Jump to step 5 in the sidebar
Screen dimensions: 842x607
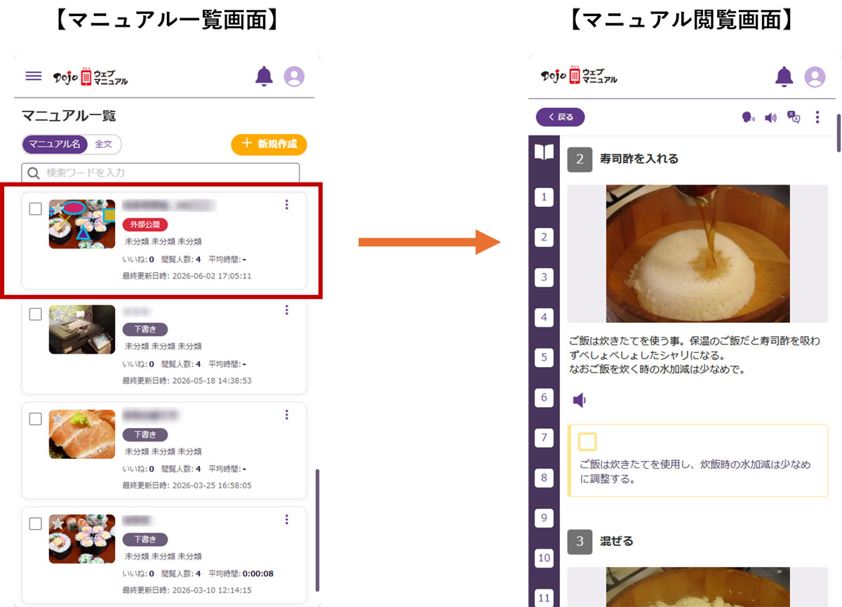click(544, 358)
